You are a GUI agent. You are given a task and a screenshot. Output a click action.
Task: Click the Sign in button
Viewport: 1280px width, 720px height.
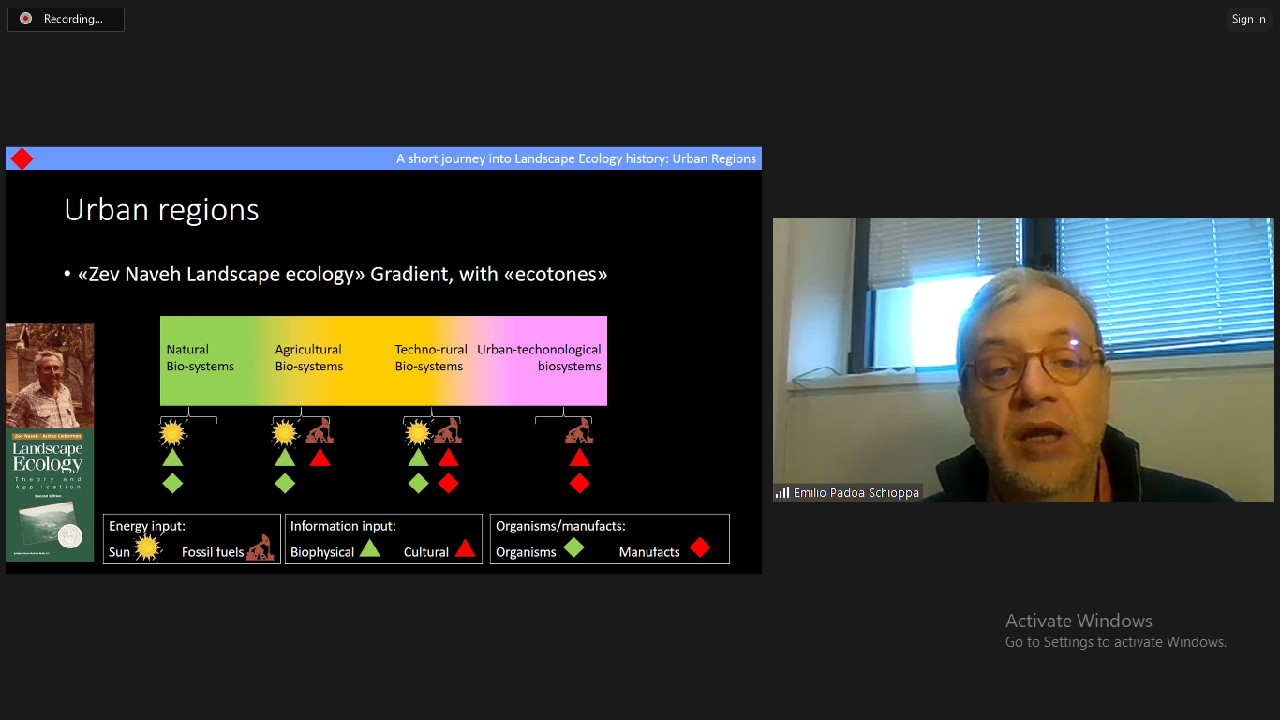tap(1248, 19)
